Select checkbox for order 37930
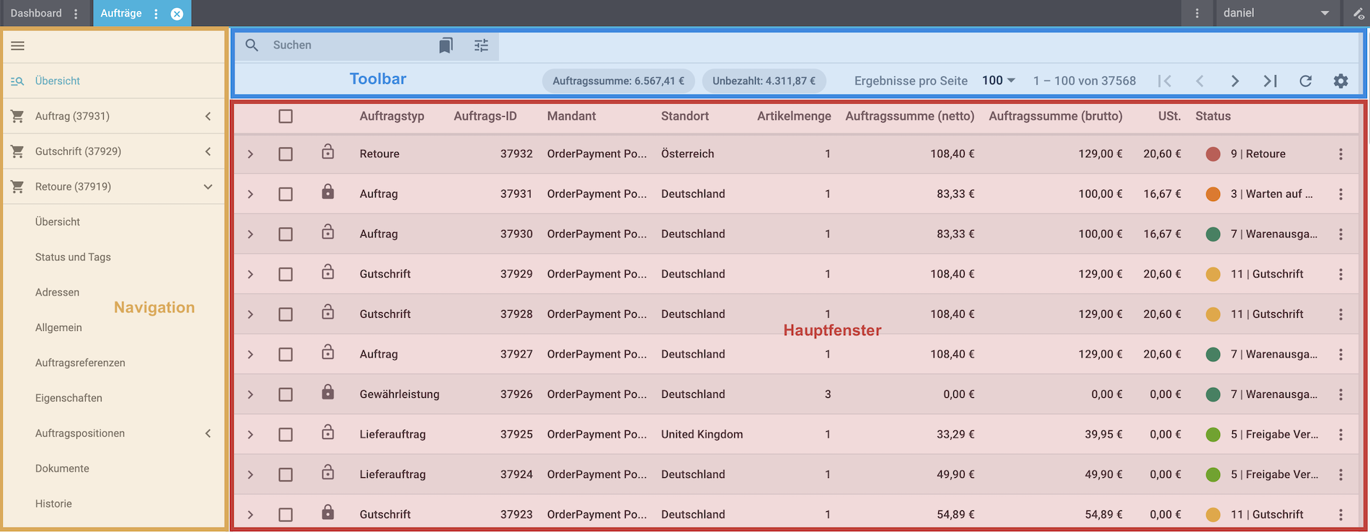The height and width of the screenshot is (532, 1370). click(286, 234)
